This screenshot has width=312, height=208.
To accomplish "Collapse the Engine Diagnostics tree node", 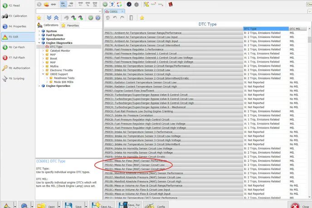I will (39, 43).
